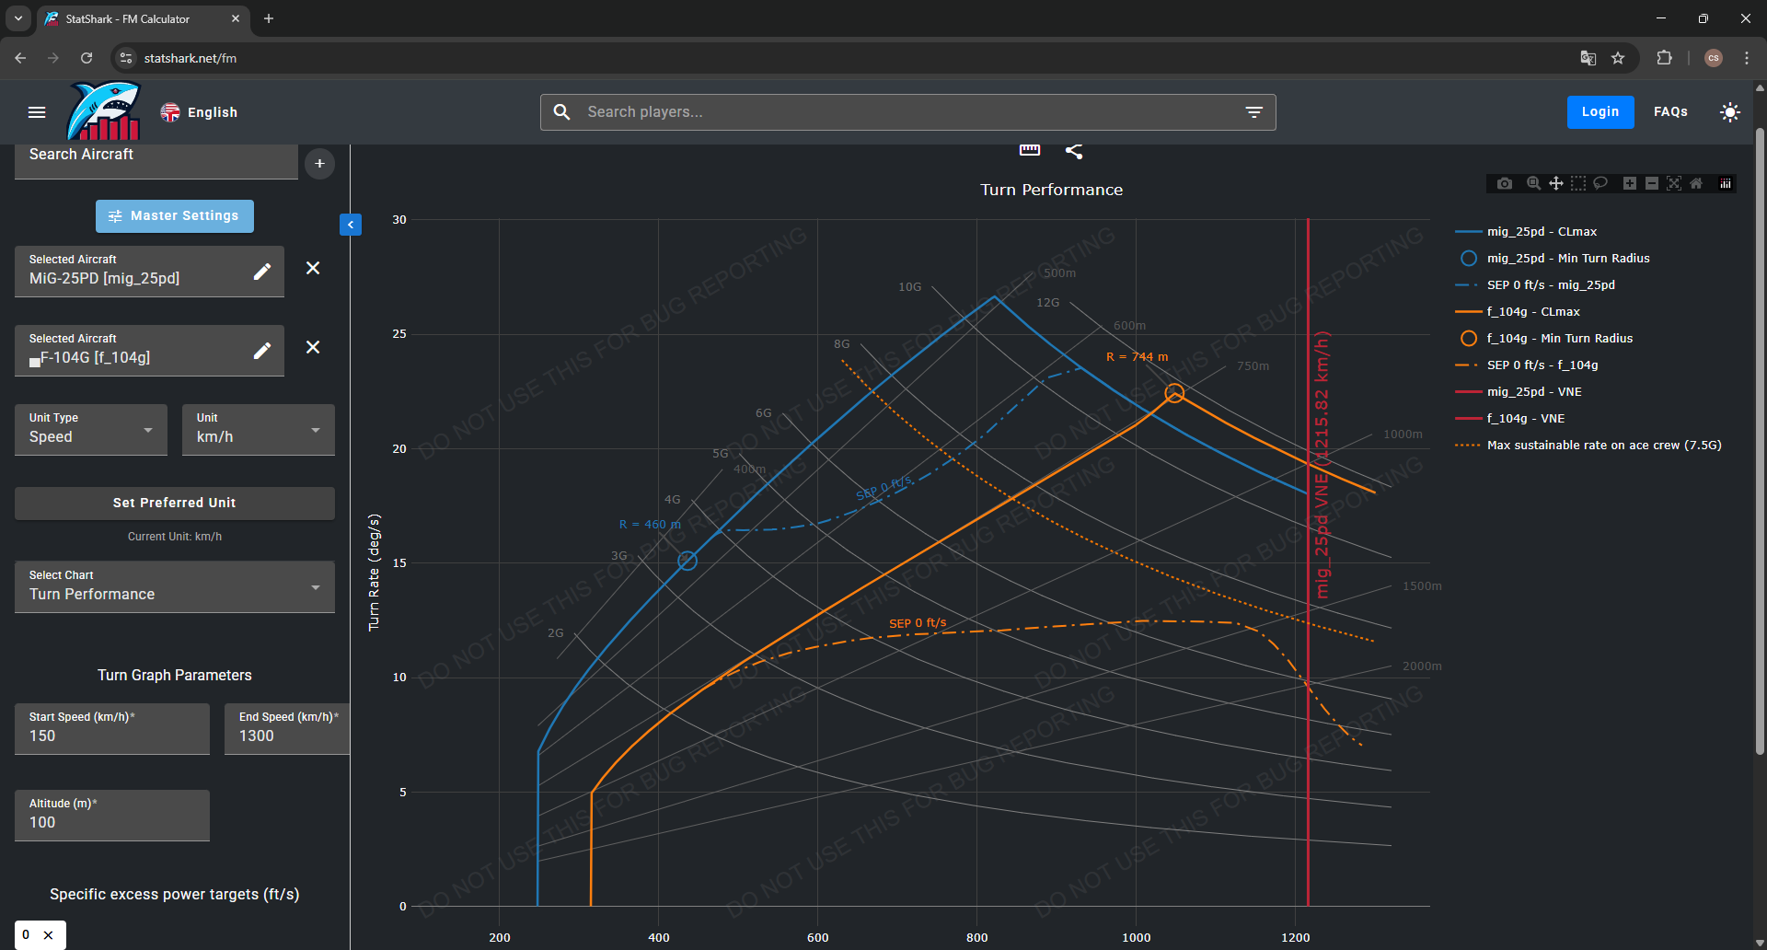Choose the Lasso Select chart tool
The height and width of the screenshot is (950, 1767).
click(1600, 183)
